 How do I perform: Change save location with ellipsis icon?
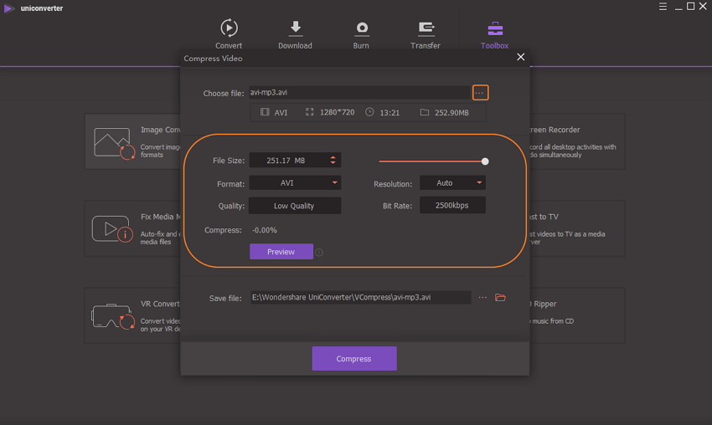tap(482, 298)
